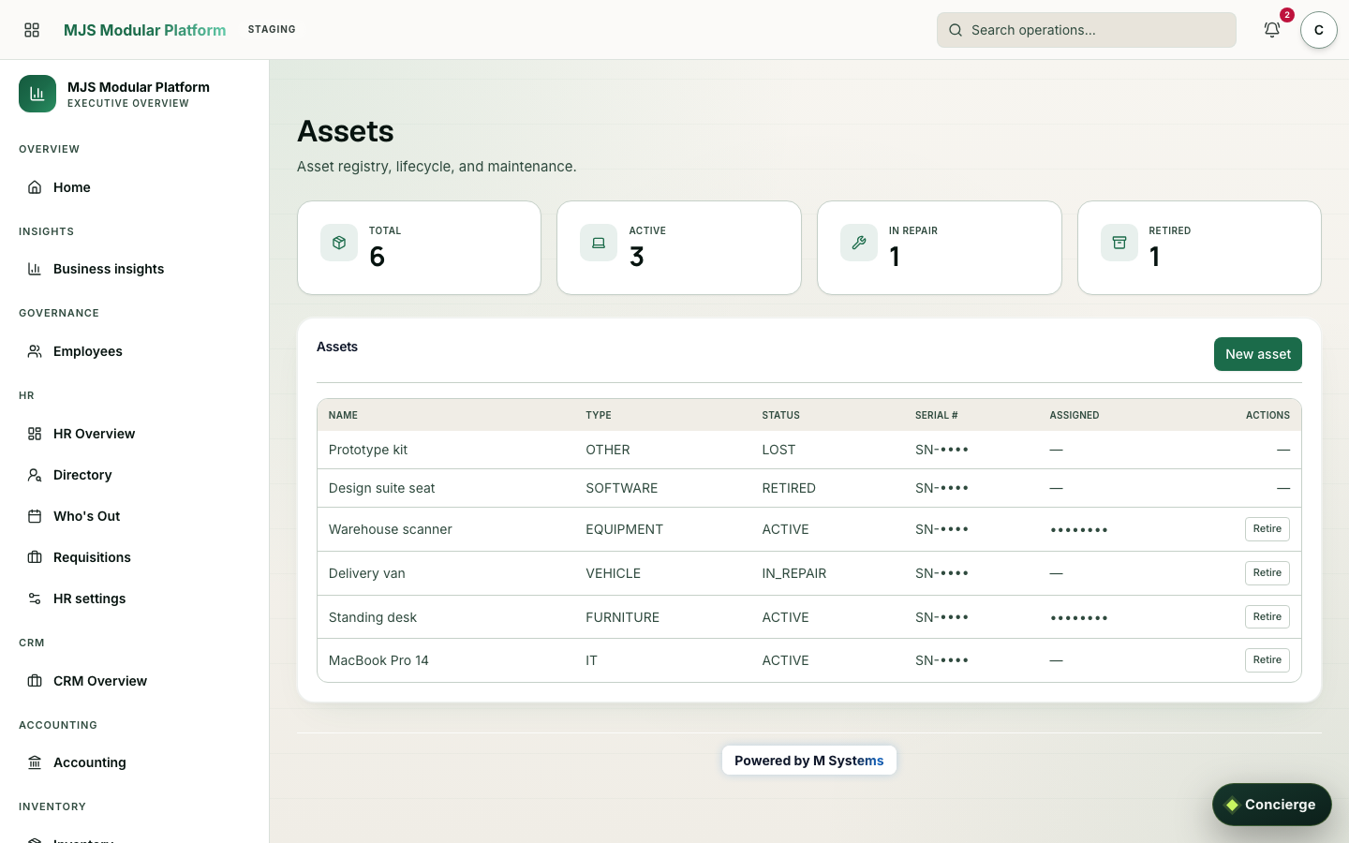Click the Total assets card

click(x=419, y=247)
